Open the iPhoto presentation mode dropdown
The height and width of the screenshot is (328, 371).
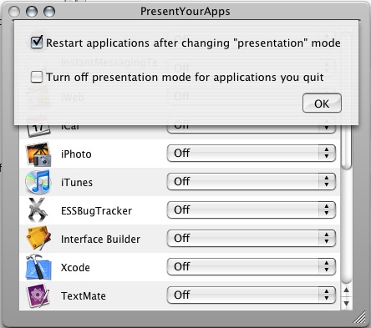(252, 154)
